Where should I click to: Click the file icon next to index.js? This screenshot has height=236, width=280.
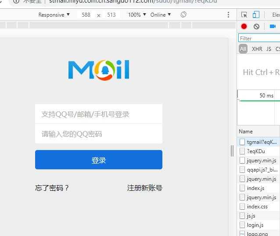click(x=242, y=188)
